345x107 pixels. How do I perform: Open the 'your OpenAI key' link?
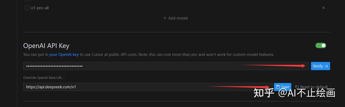tap(64, 55)
